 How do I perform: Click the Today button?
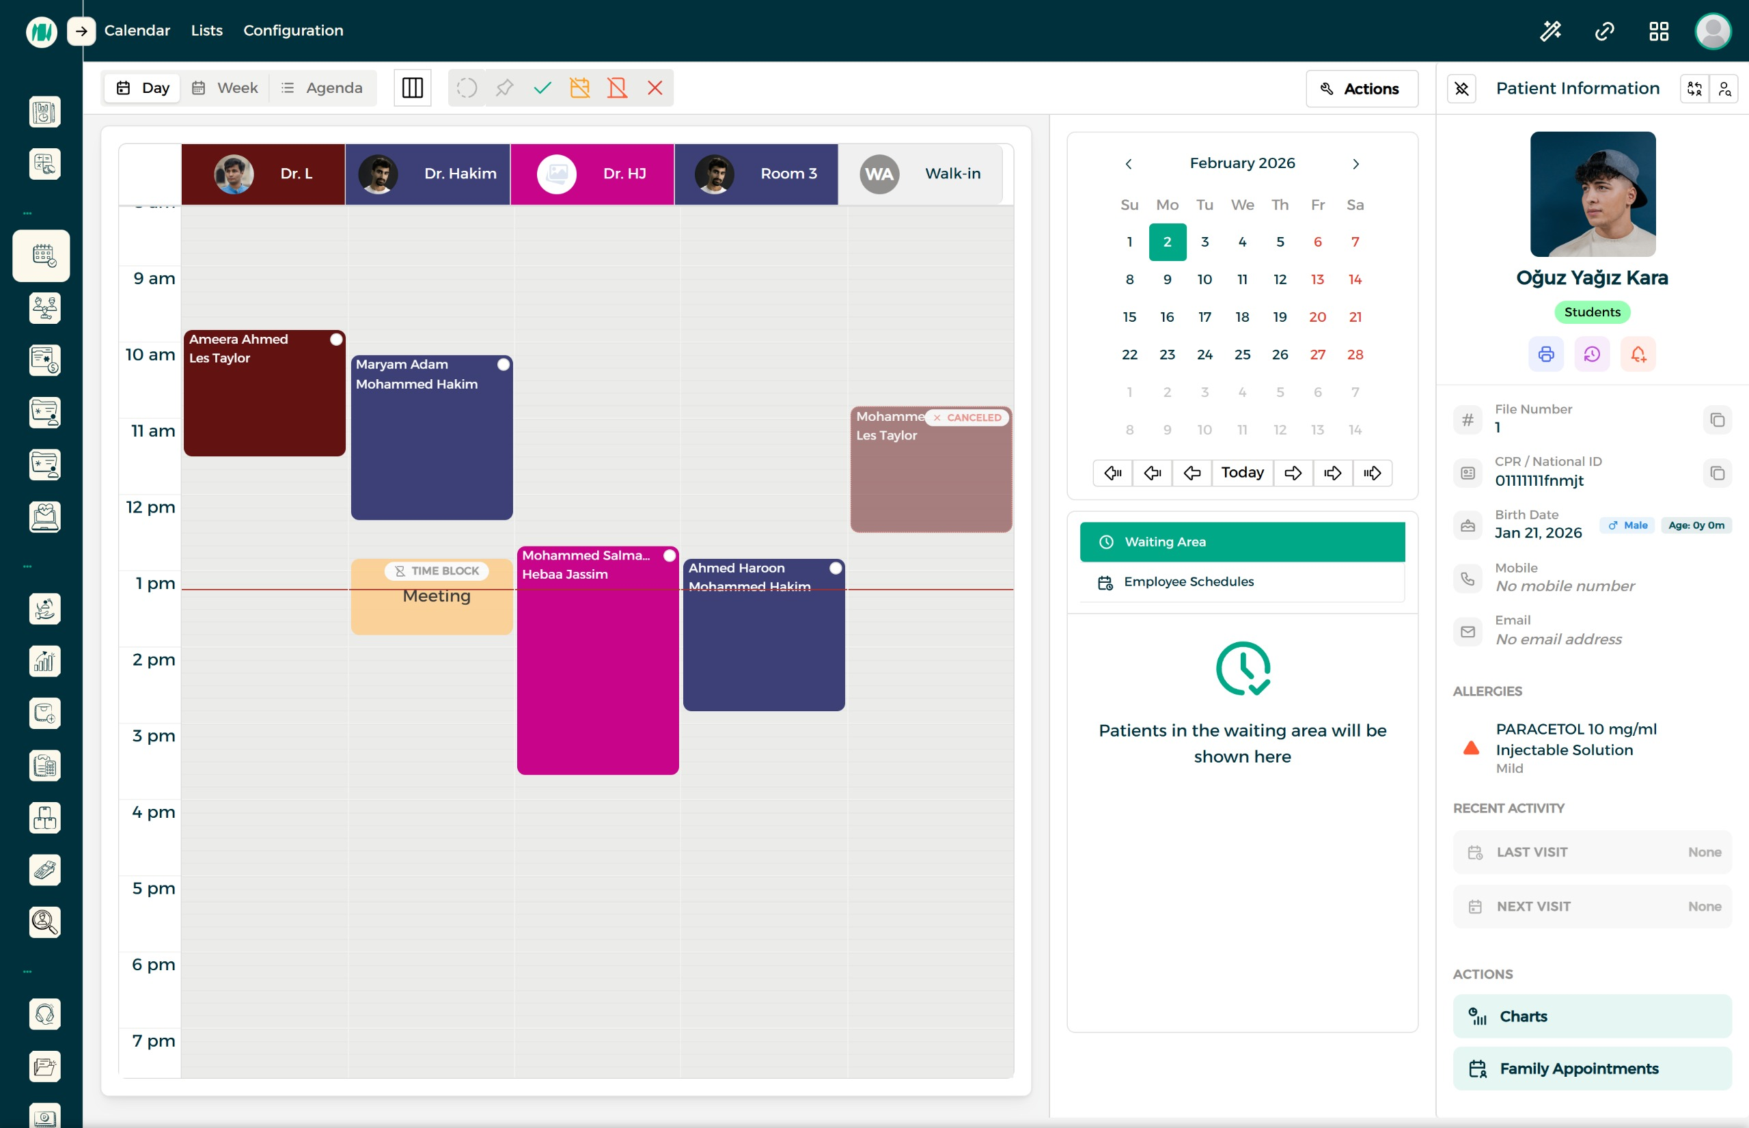click(x=1242, y=472)
